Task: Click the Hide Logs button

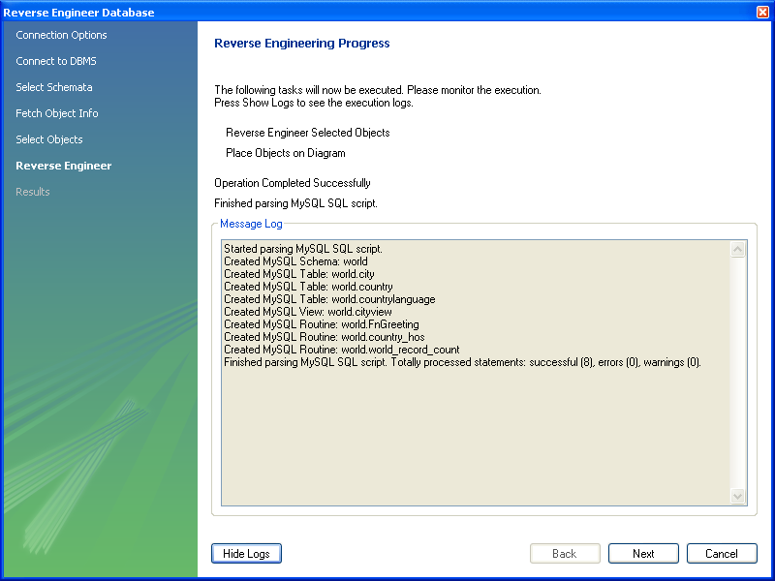Action: (x=246, y=554)
